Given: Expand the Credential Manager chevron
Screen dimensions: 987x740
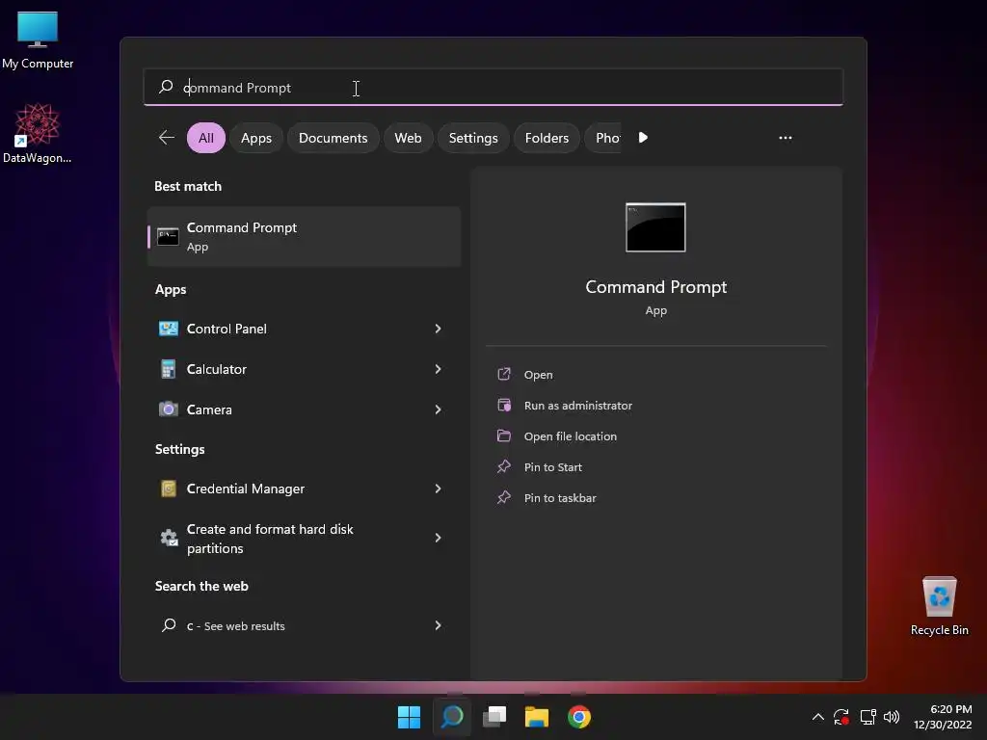Looking at the screenshot, I should [x=439, y=489].
